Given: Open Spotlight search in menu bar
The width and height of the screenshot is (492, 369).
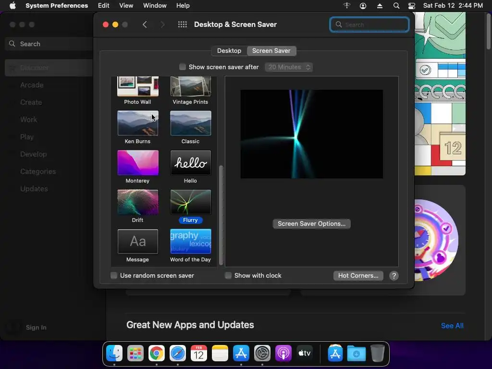Looking at the screenshot, I should 396,6.
